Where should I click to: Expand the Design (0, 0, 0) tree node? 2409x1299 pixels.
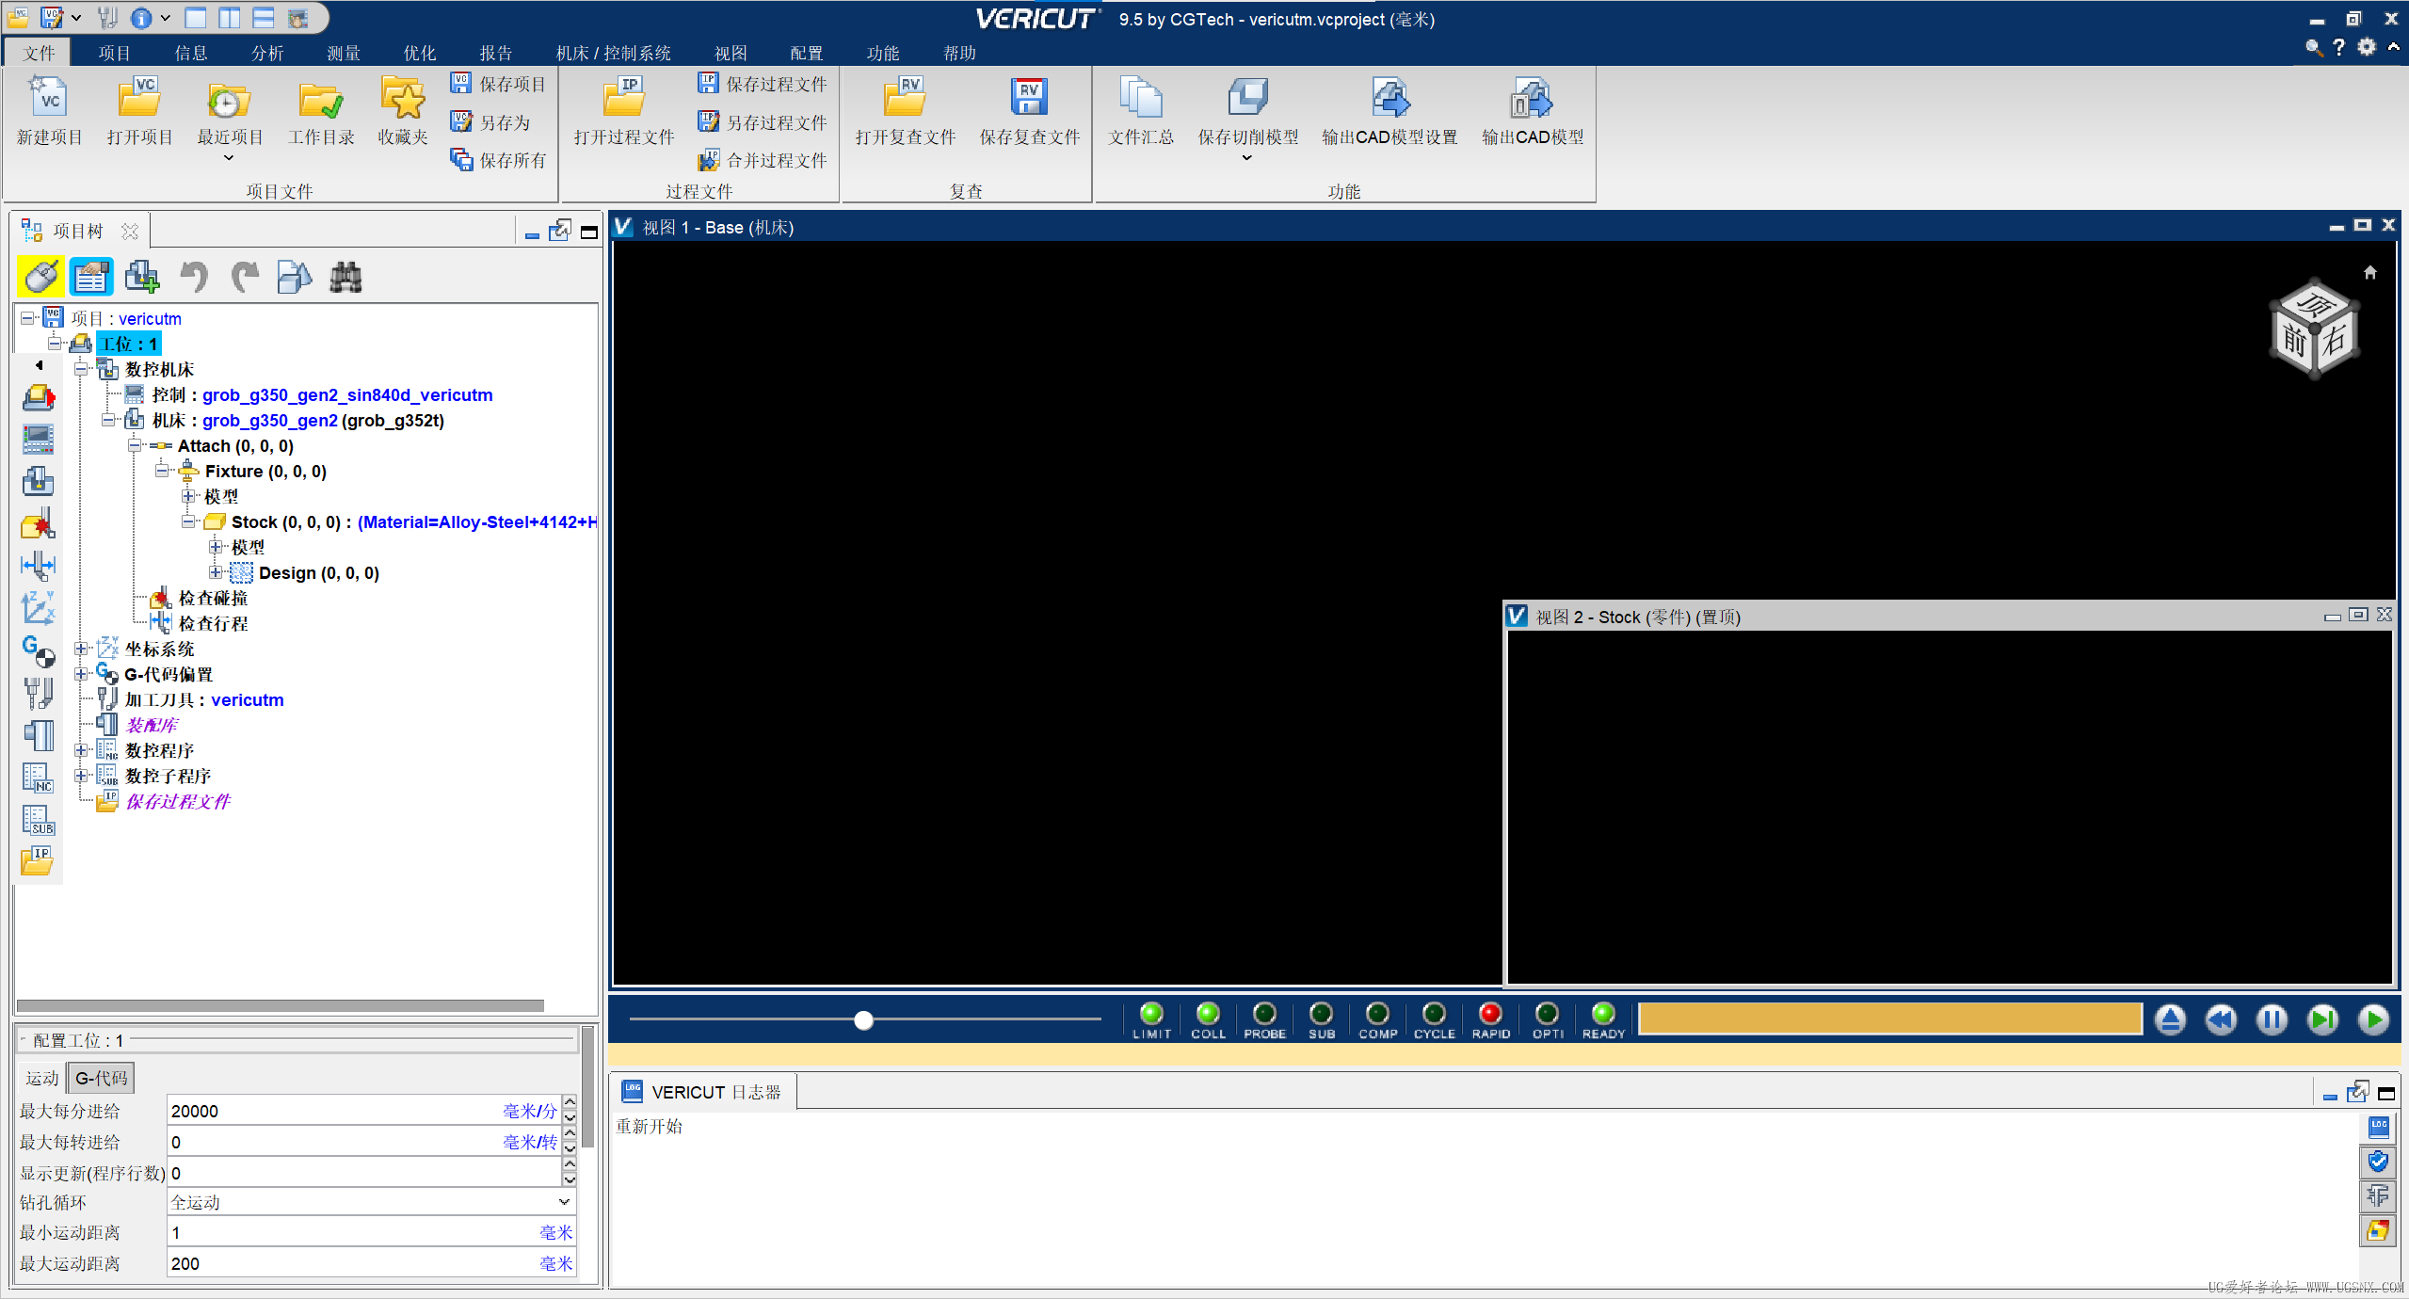tap(216, 572)
